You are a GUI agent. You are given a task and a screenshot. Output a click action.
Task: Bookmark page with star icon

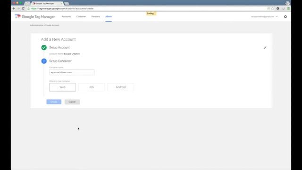(x=272, y=8)
